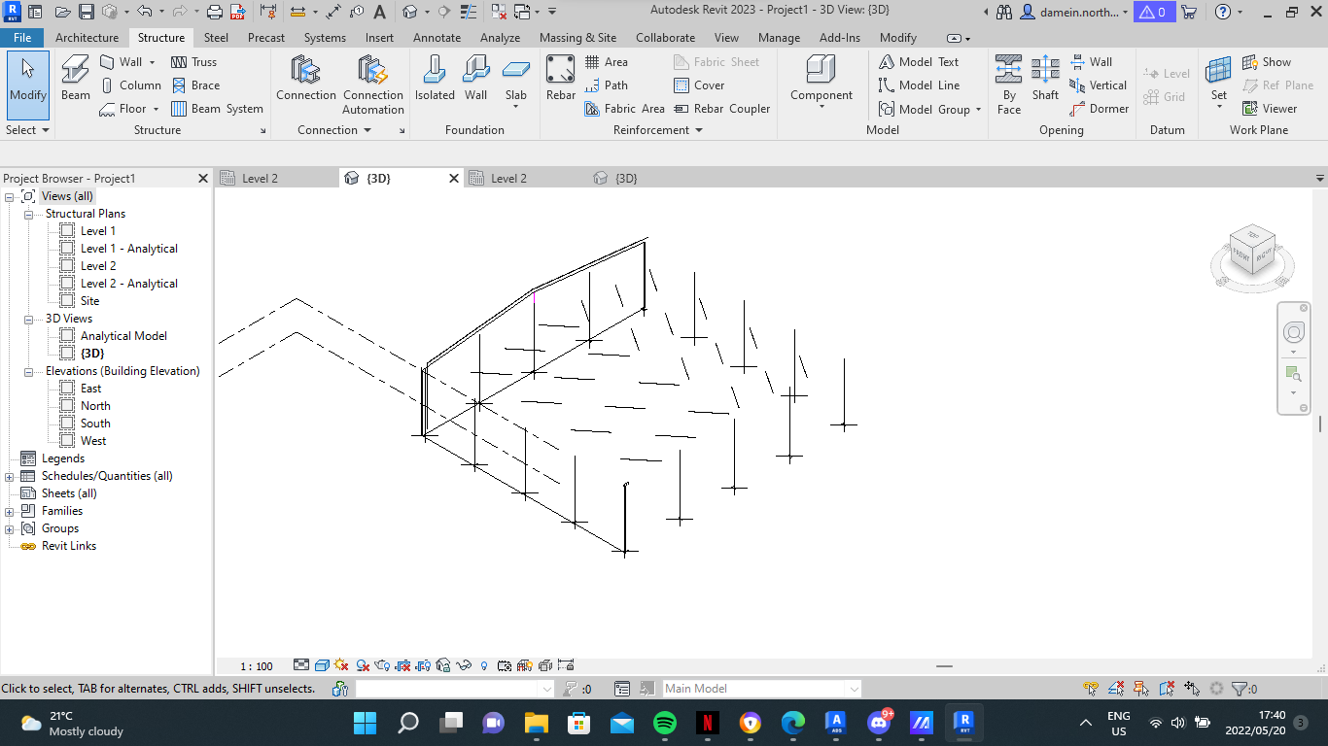
Task: Activate the Truss tool
Action: coord(197,61)
